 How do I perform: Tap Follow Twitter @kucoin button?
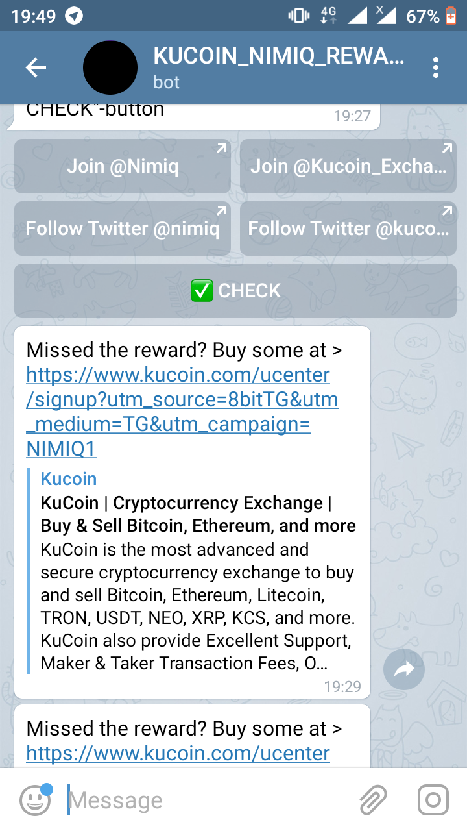[348, 229]
